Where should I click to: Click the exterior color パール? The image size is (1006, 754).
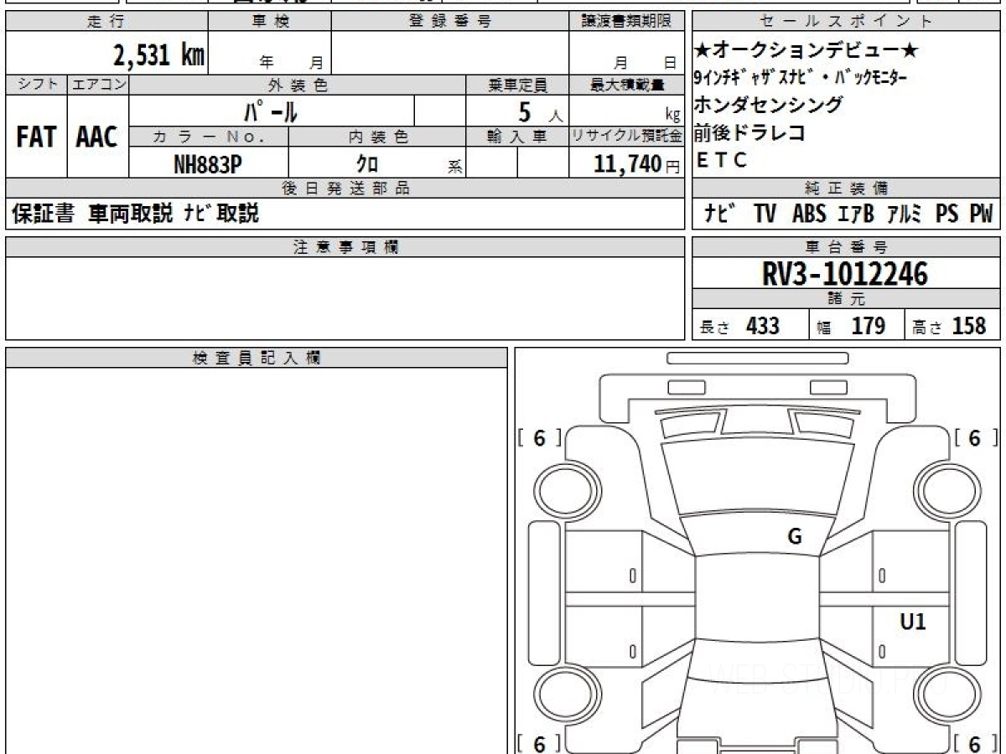click(x=271, y=111)
